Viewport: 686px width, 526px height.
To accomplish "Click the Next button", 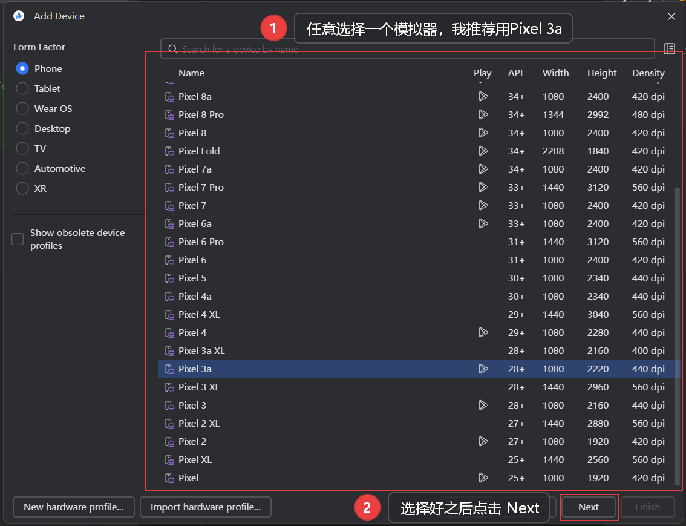I will click(589, 507).
